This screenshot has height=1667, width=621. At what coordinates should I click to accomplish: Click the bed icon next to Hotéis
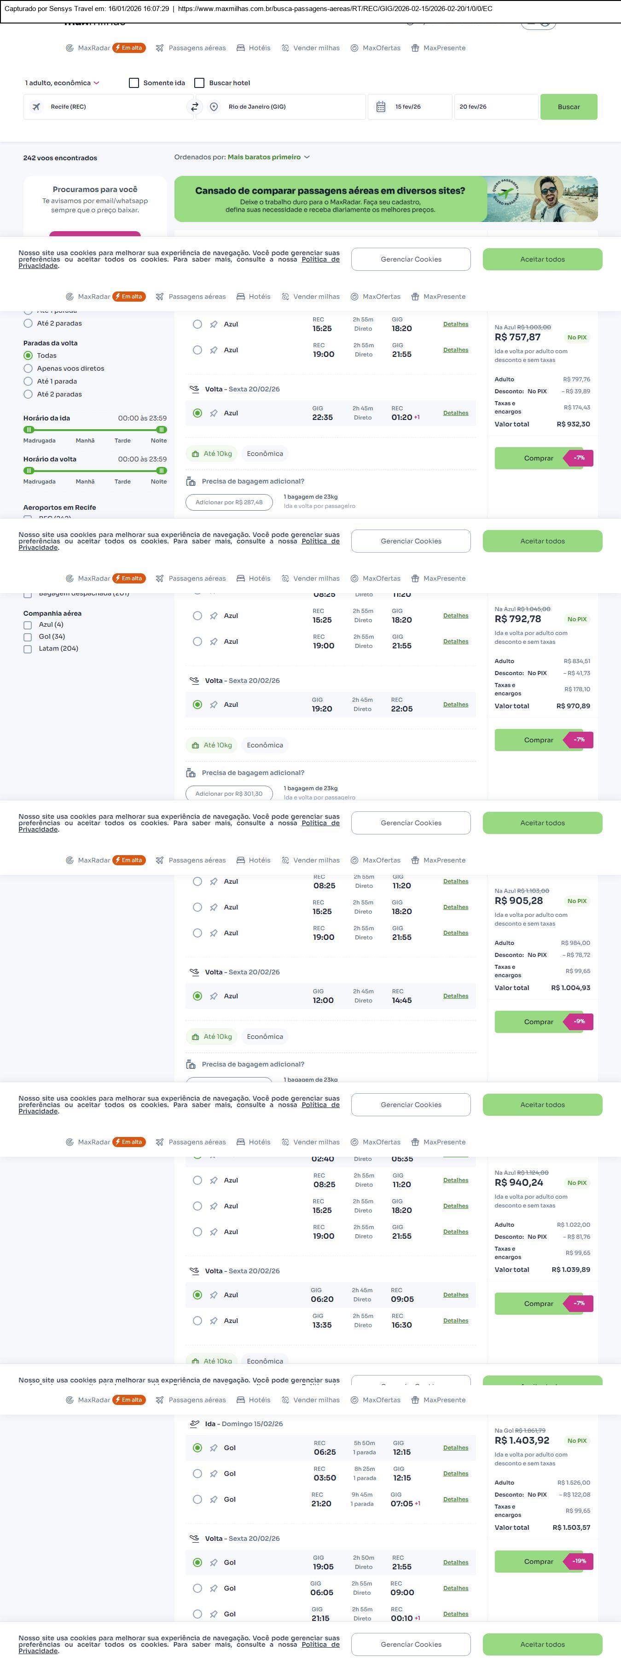pos(241,48)
